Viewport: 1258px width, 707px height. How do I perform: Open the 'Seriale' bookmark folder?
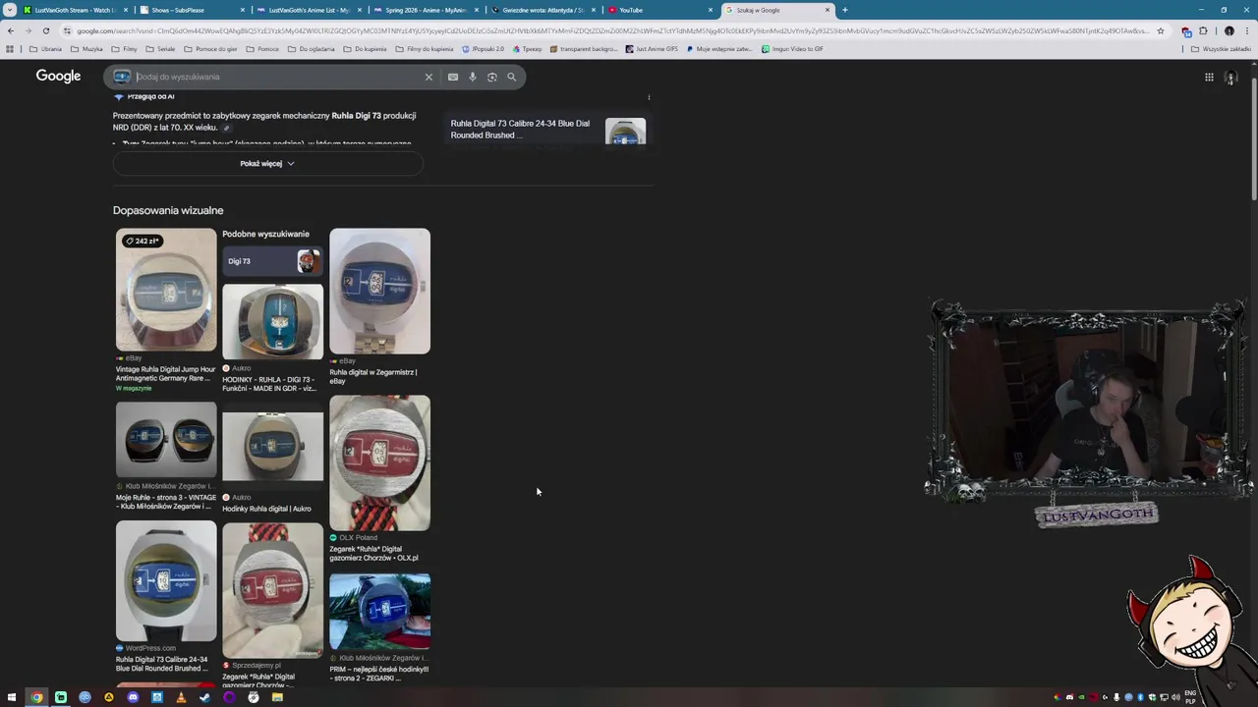(x=160, y=48)
